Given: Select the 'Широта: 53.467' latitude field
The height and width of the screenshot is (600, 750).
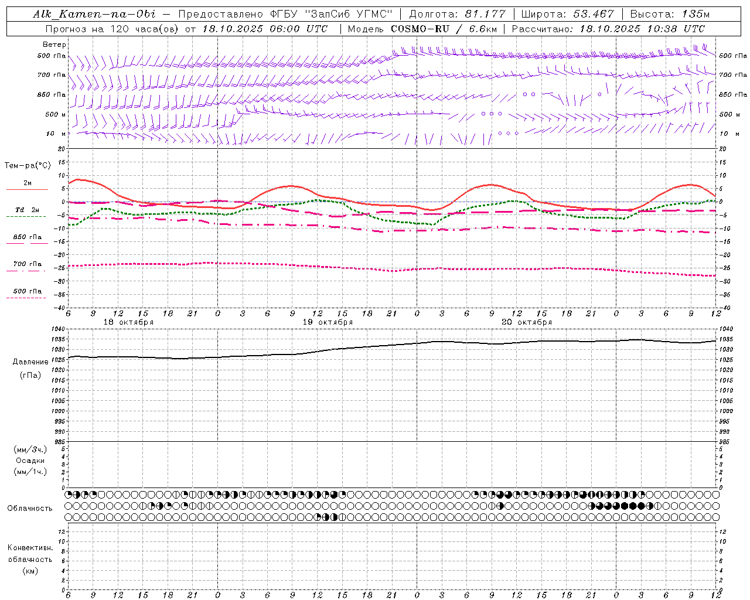Looking at the screenshot, I should tap(567, 14).
